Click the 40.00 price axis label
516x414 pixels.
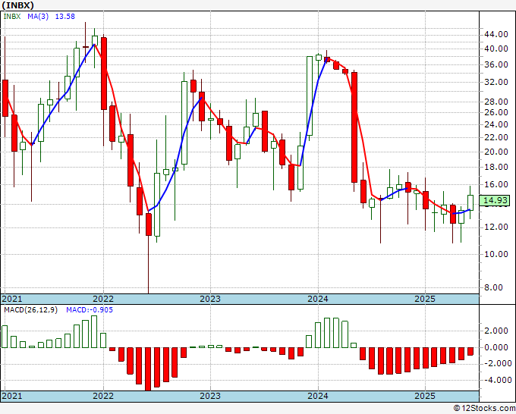(496, 49)
